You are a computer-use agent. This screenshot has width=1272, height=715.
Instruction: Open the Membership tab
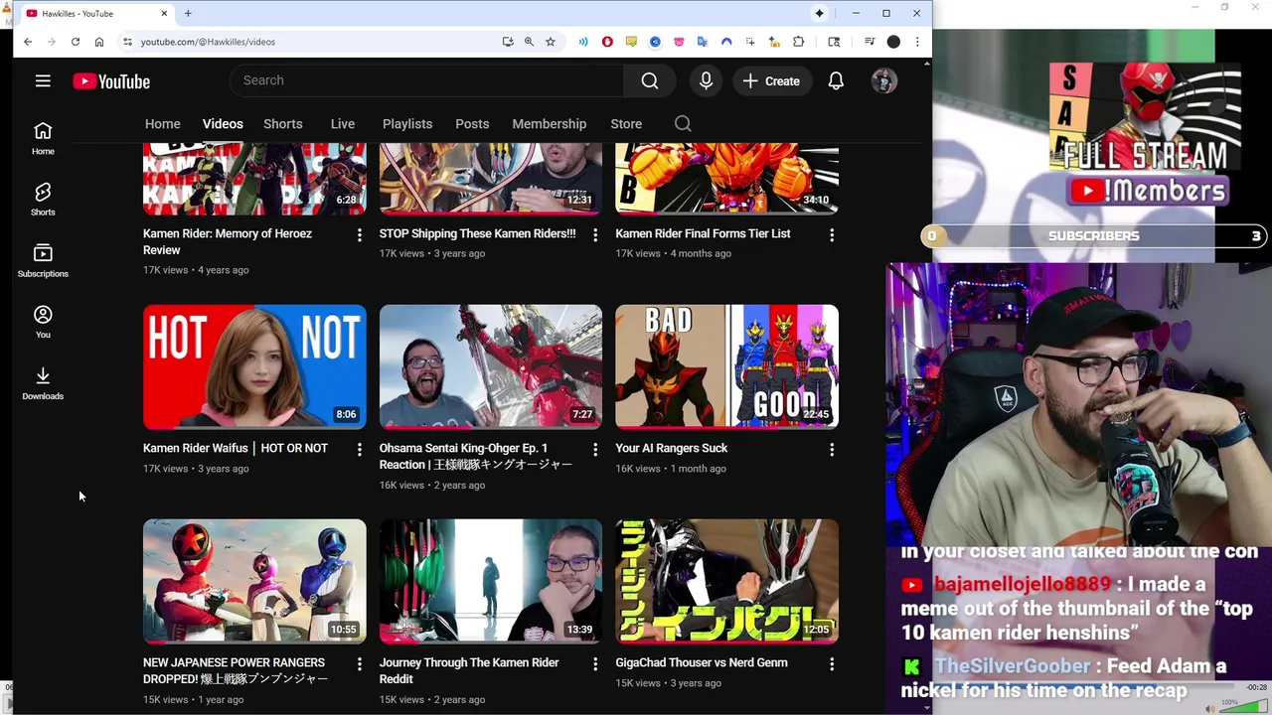550,124
